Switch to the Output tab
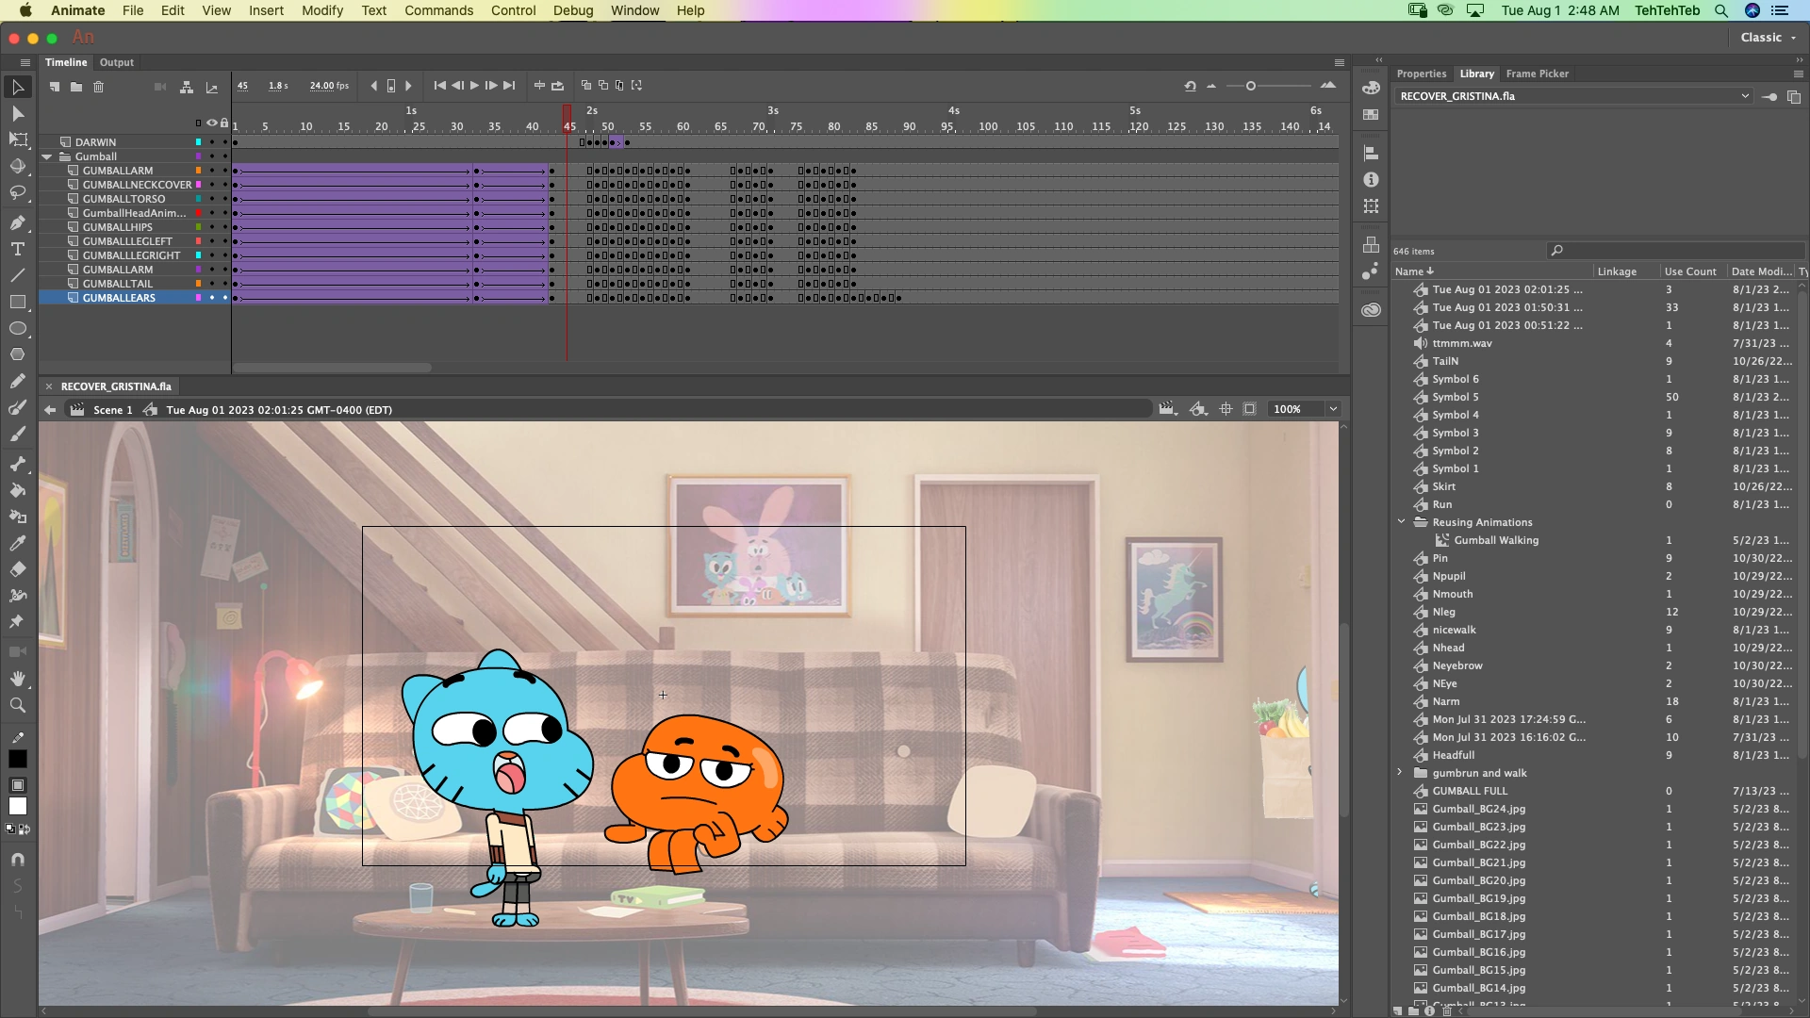 click(117, 62)
